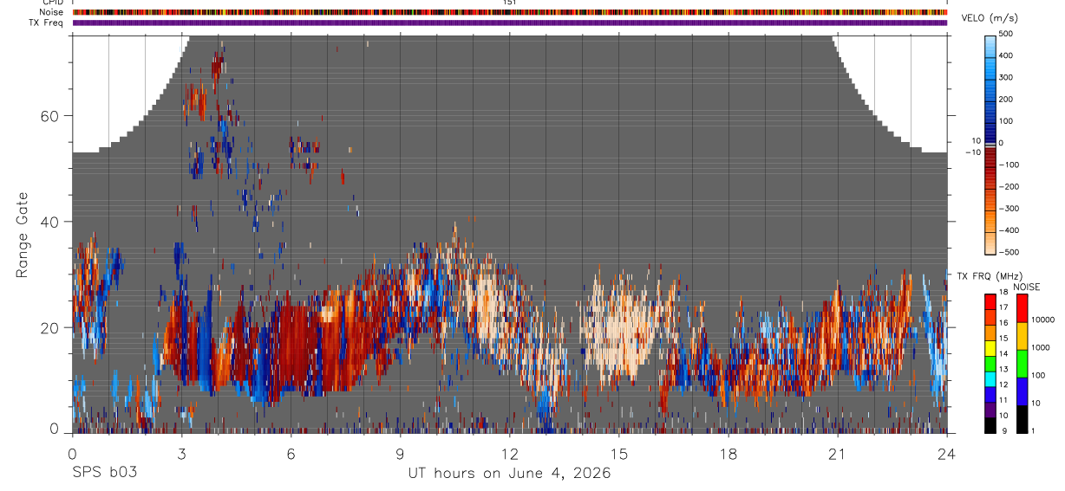Viewport: 1065px width, 491px height.
Task: Click the '13' TX frequency scale label
Action: tap(1005, 369)
